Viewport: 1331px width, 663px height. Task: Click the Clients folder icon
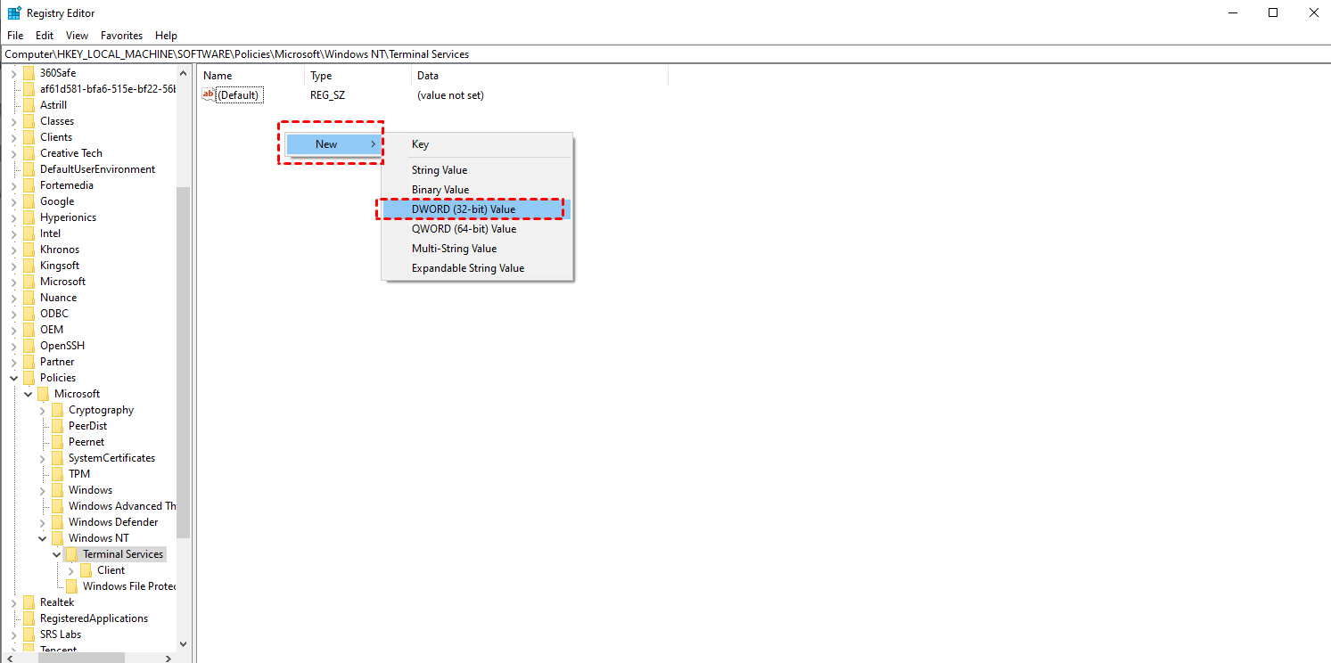pyautogui.click(x=29, y=137)
